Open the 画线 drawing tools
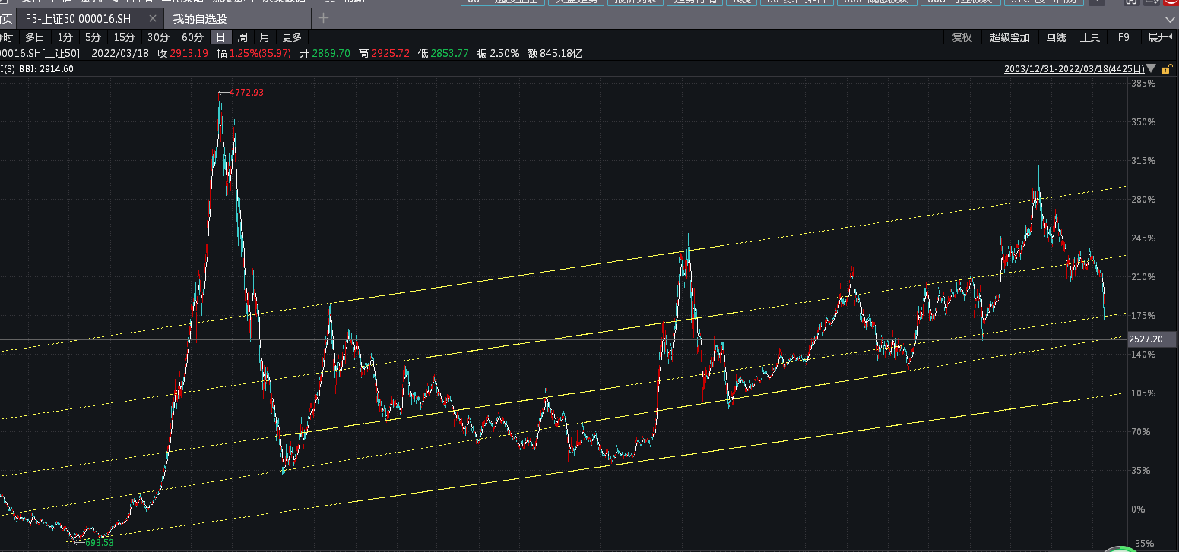 [1056, 37]
